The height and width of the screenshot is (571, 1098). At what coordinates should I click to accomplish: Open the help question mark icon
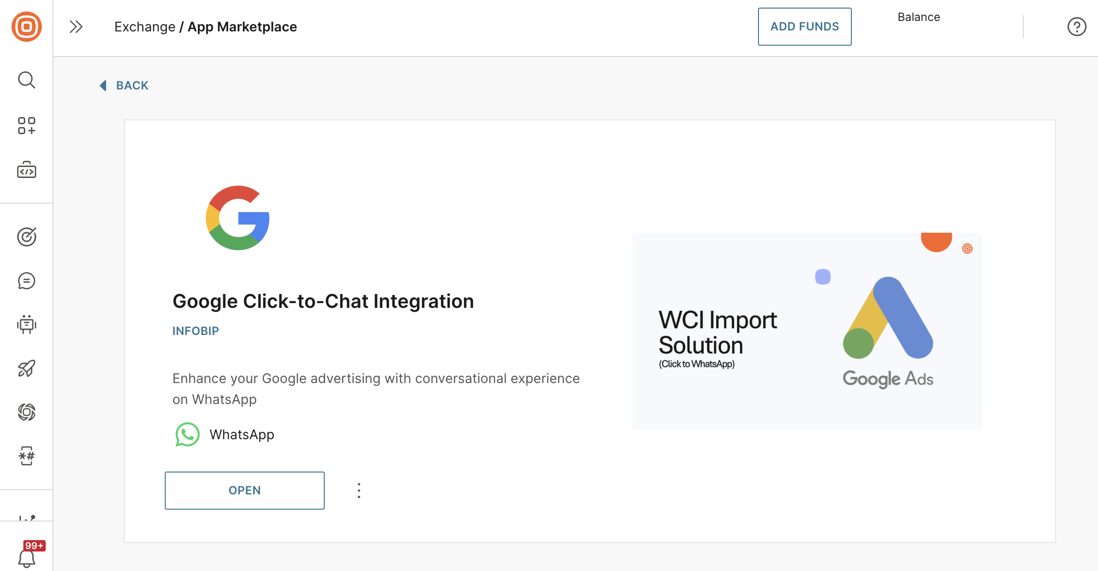tap(1077, 27)
